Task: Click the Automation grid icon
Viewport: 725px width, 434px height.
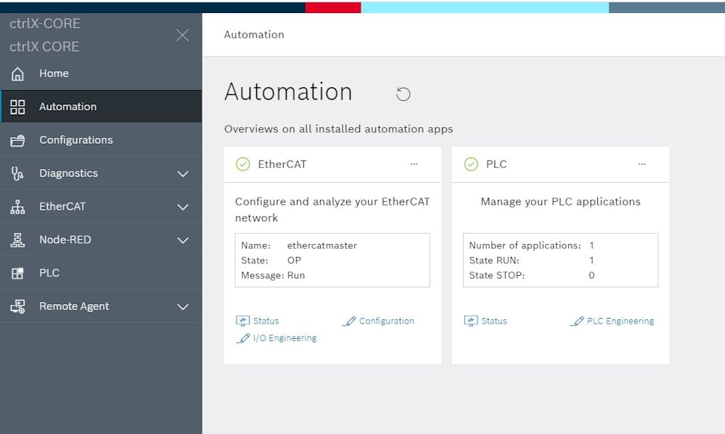Action: coord(17,107)
